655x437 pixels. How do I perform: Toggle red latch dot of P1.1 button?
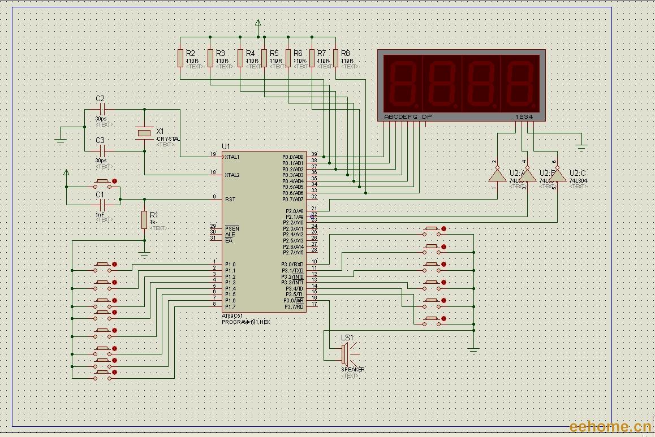pos(114,283)
